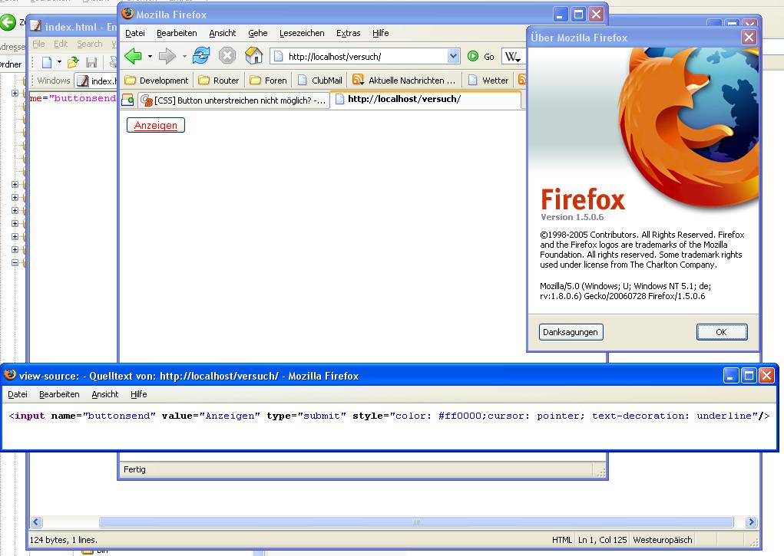This screenshot has height=556, width=784.
Task: Select index.html tab in the editor
Action: pyautogui.click(x=96, y=81)
